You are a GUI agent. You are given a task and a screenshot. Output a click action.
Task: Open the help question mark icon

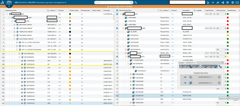point(233,2)
